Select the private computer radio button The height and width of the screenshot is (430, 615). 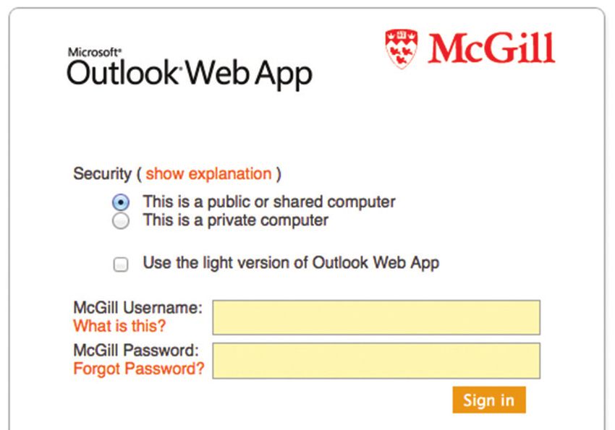click(120, 221)
